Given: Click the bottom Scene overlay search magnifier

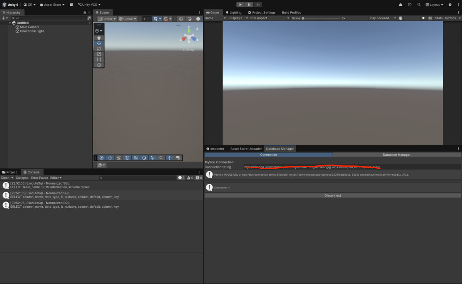Looking at the screenshot, I should coord(161,158).
